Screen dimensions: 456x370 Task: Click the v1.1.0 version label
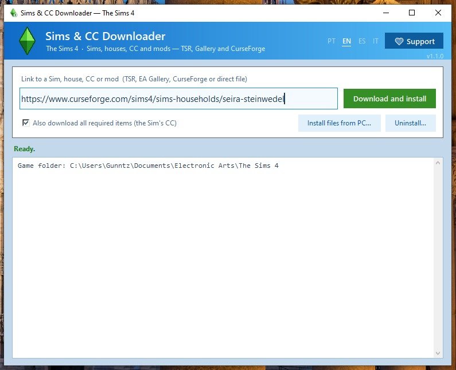pyautogui.click(x=435, y=56)
